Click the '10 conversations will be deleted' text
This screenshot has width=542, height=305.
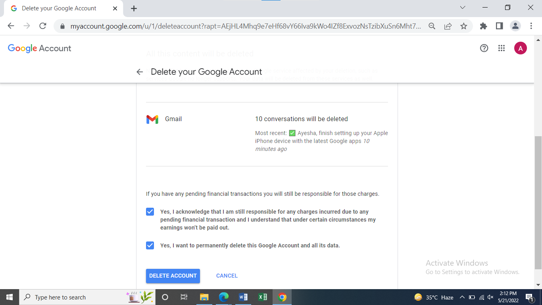coord(302,119)
